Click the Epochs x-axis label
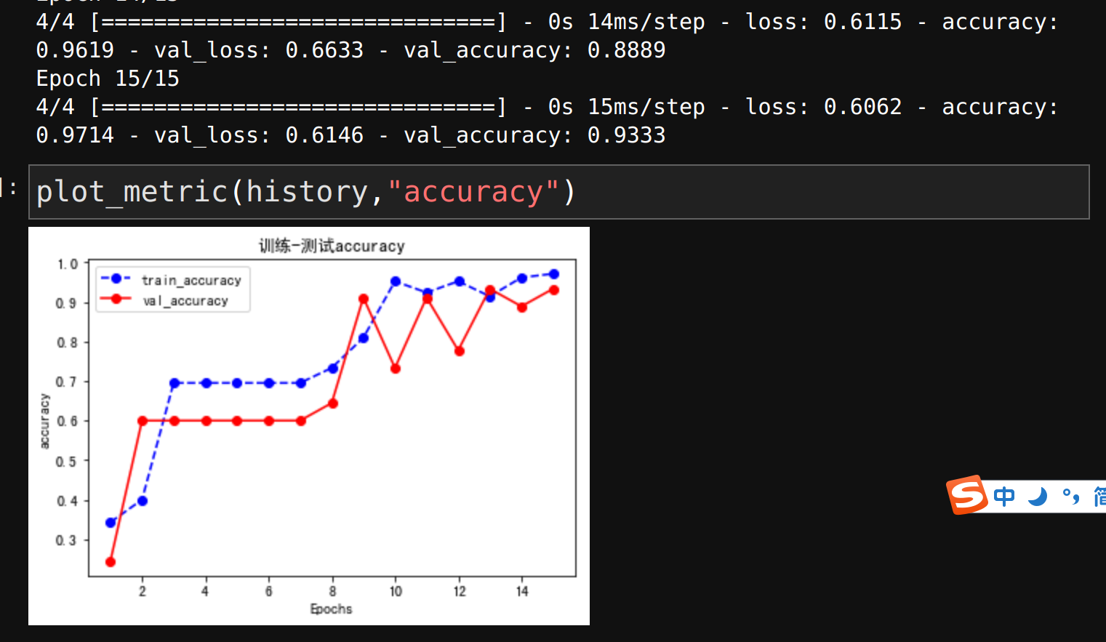Image resolution: width=1106 pixels, height=642 pixels. (x=331, y=609)
